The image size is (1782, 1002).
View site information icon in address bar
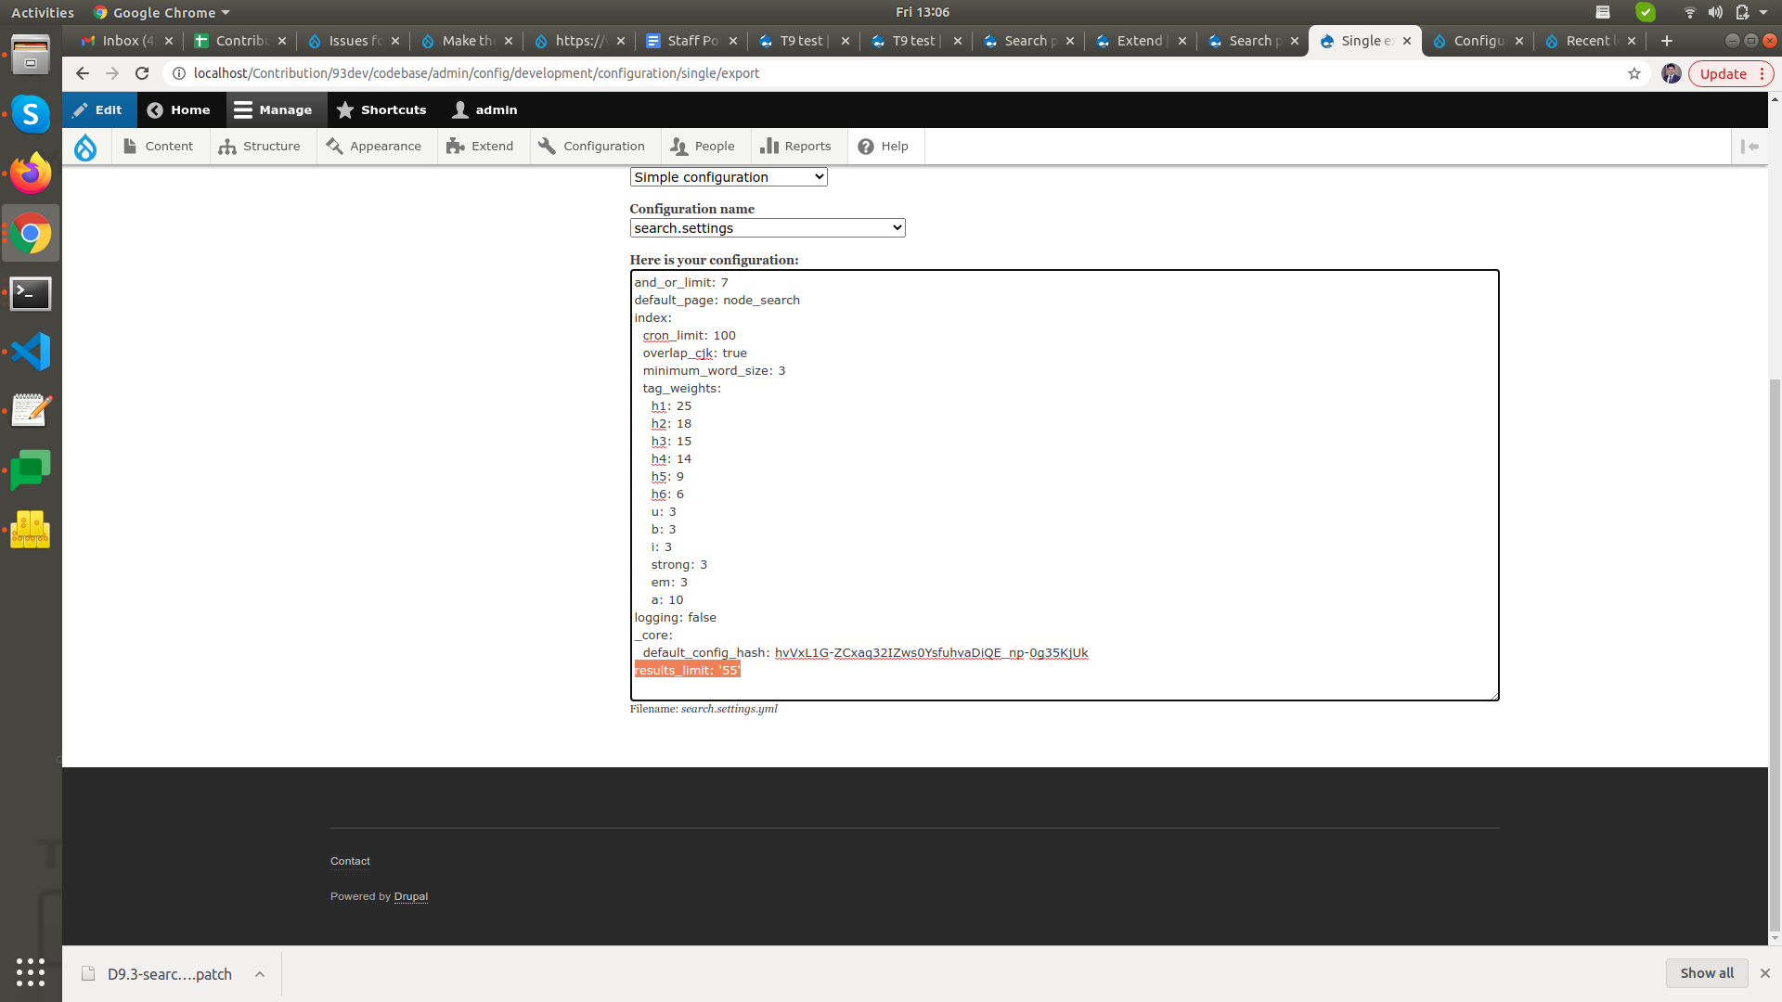point(179,73)
